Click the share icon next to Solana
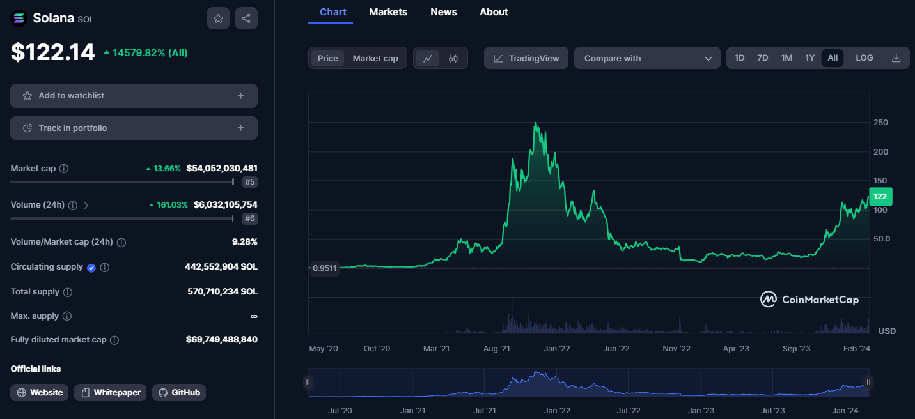915x419 pixels. [246, 19]
